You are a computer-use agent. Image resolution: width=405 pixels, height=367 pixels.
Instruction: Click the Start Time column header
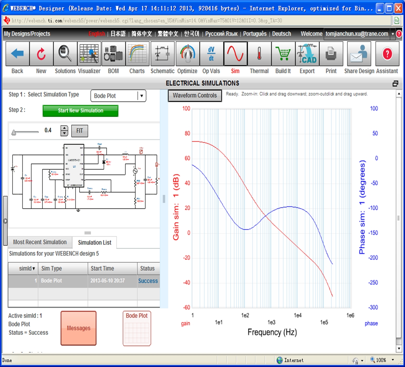point(113,268)
